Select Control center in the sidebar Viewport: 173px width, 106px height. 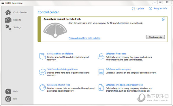coord(20,12)
